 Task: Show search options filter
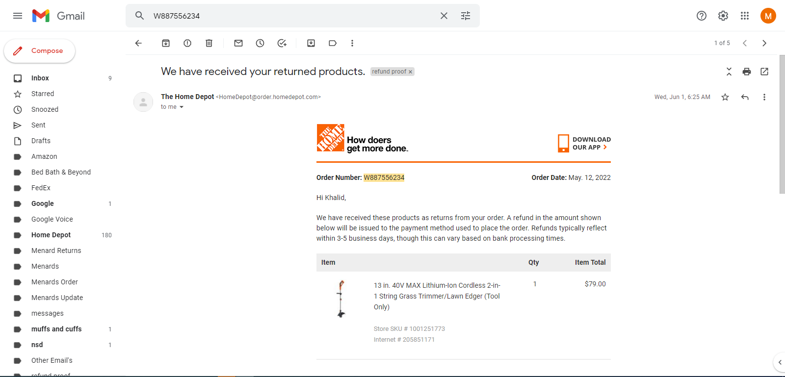coord(466,16)
